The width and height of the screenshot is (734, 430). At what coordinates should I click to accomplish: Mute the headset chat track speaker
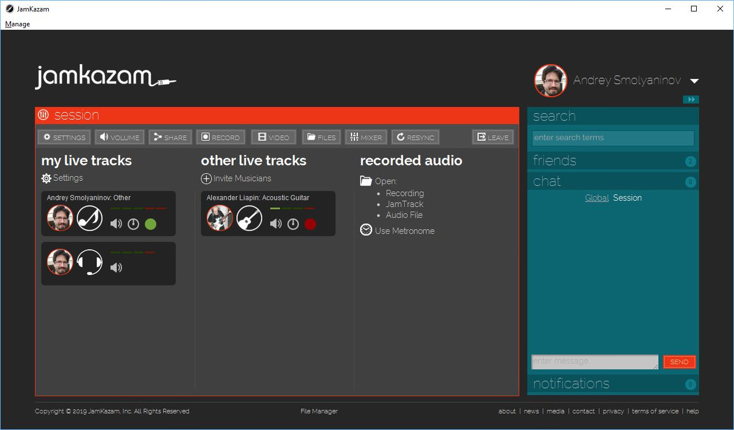(116, 267)
